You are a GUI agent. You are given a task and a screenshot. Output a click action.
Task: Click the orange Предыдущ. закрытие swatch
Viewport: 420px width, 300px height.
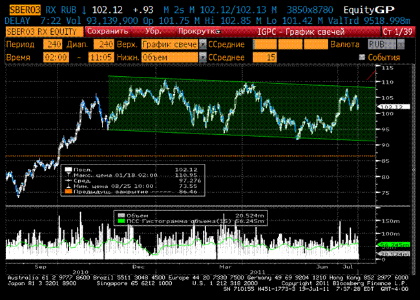coord(68,192)
